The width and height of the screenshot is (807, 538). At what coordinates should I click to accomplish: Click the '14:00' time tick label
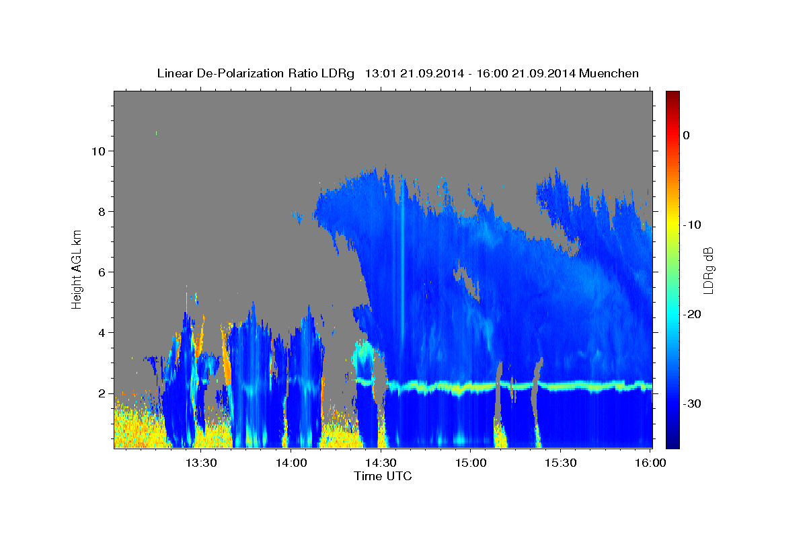[291, 463]
